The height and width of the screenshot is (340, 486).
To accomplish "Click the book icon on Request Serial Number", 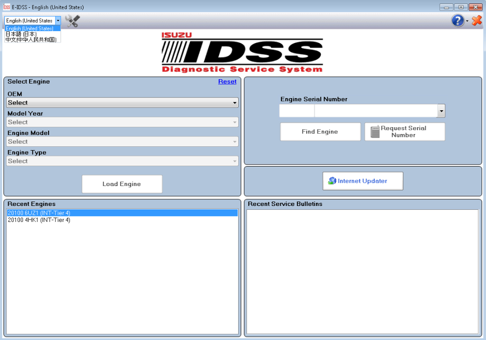I will click(x=375, y=132).
